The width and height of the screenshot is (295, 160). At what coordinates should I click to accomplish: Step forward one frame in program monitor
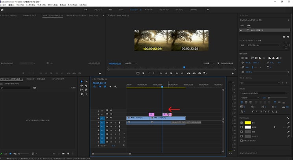coord(177,73)
